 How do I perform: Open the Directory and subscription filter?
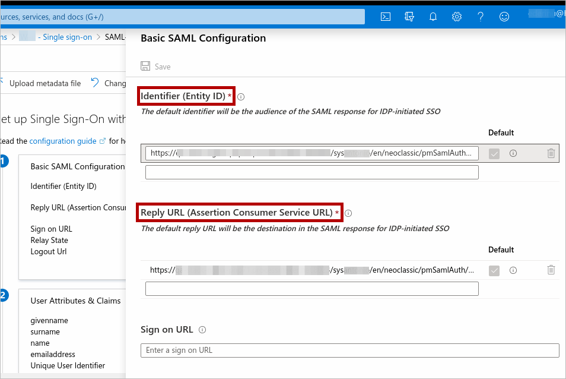pyautogui.click(x=409, y=17)
